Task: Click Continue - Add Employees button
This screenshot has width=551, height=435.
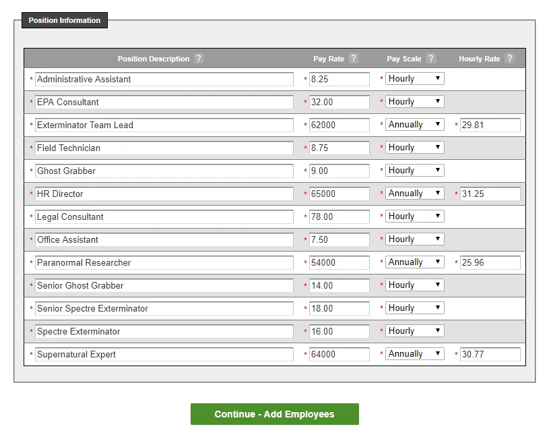Action: coord(275,414)
